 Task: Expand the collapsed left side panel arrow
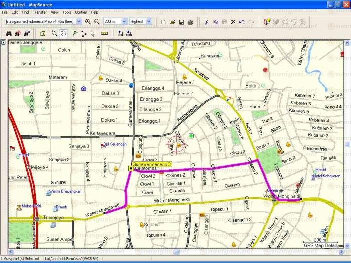click(x=3, y=43)
